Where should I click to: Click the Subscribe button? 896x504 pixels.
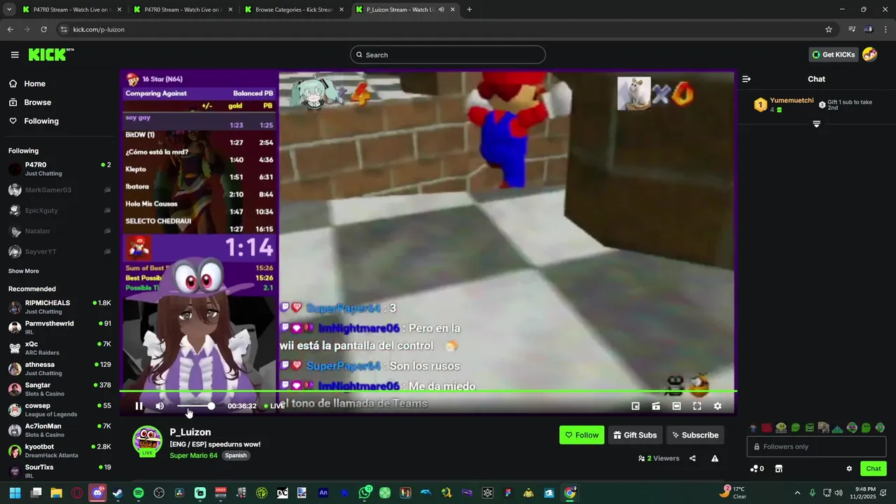(695, 435)
